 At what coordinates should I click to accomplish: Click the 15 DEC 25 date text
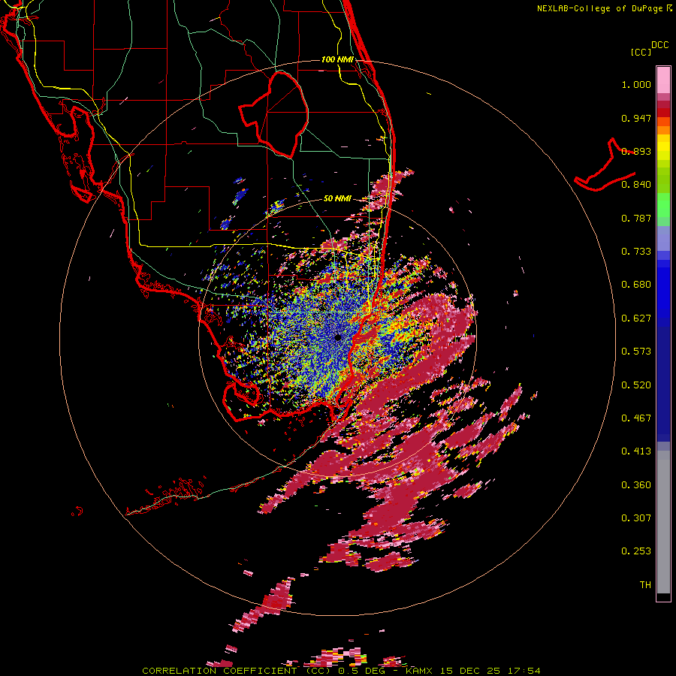point(470,671)
